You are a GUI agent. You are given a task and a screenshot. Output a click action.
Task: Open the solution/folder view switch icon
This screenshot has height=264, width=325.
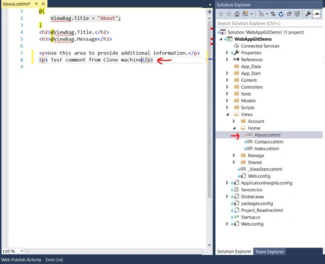pyautogui.click(x=245, y=14)
